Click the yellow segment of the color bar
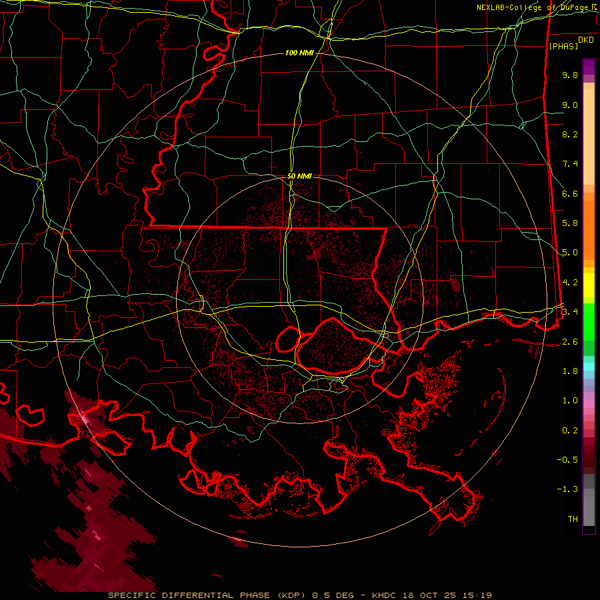The image size is (600, 600). pyautogui.click(x=589, y=285)
